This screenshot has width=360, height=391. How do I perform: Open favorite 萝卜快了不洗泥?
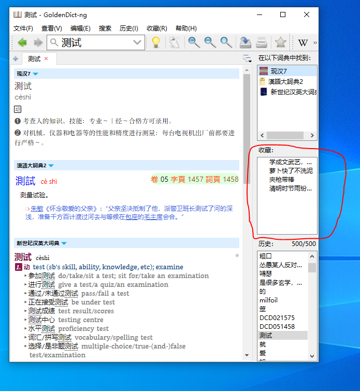[291, 171]
